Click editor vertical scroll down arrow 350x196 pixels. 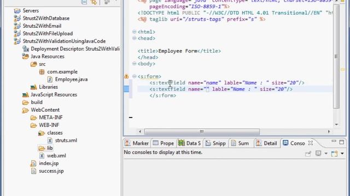click(x=336, y=125)
